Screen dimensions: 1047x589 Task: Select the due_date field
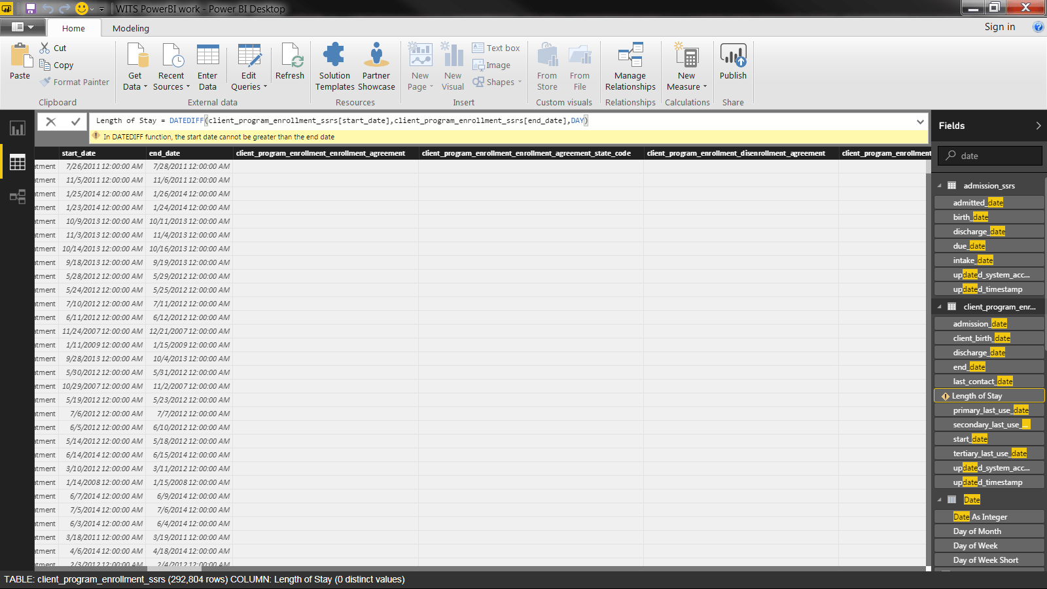pos(989,246)
